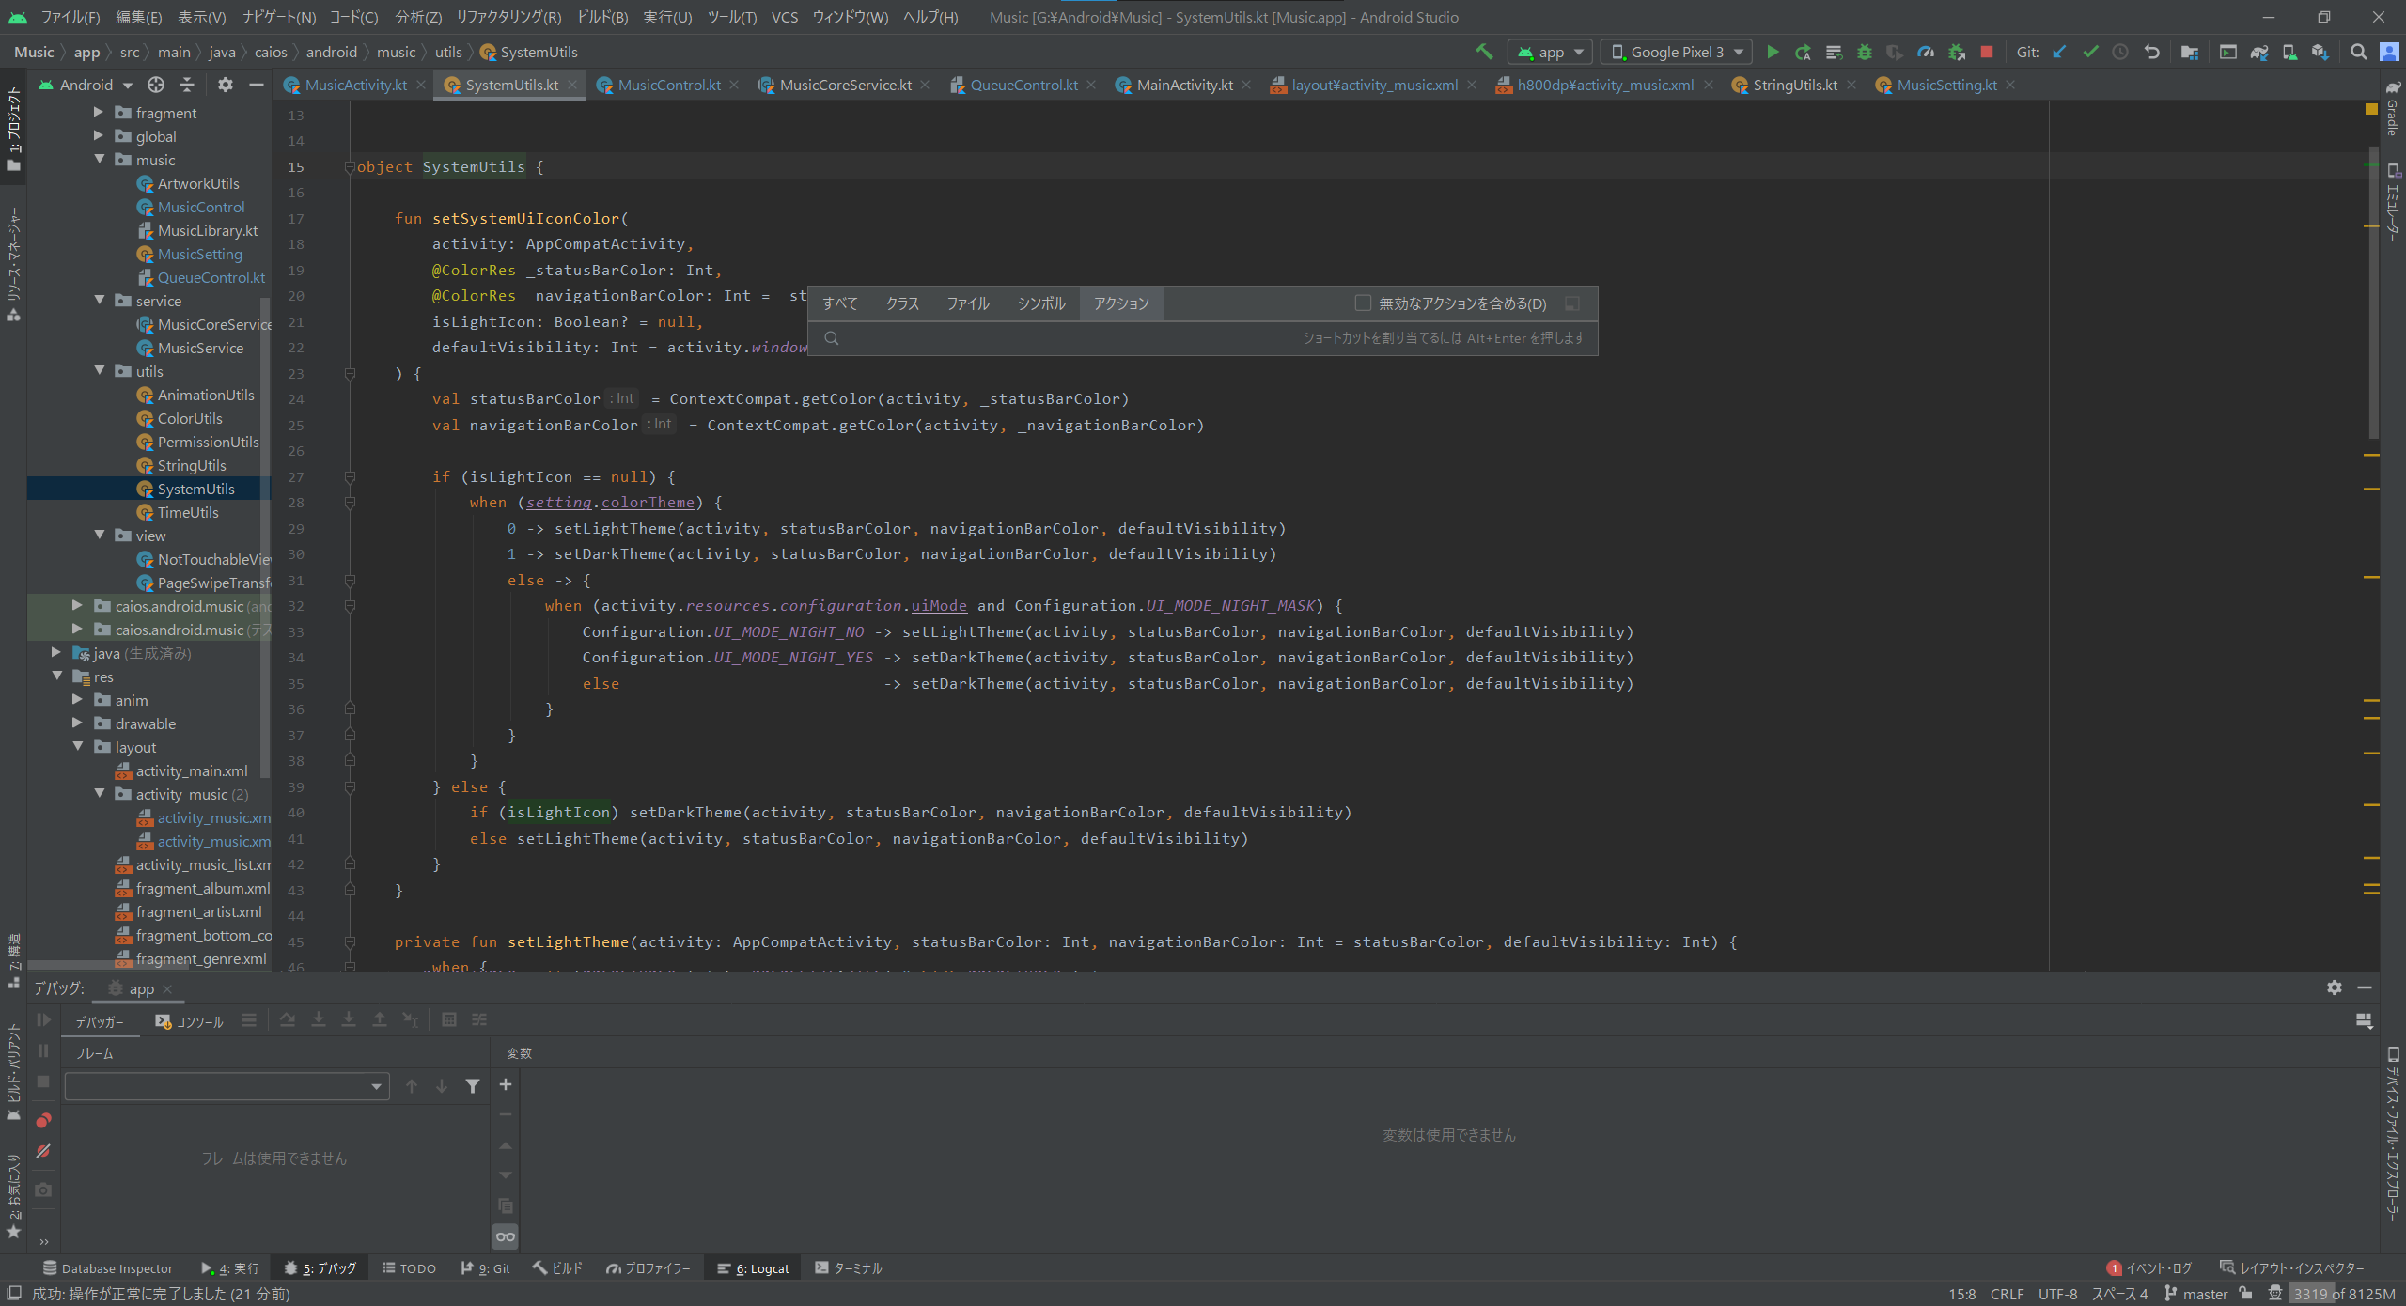Click the action search input field
The image size is (2406, 1306).
point(1062,338)
